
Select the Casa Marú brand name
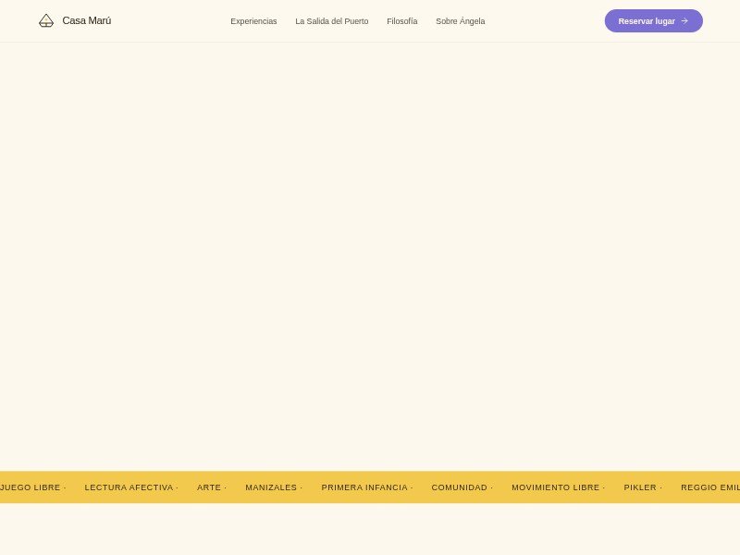[86, 20]
